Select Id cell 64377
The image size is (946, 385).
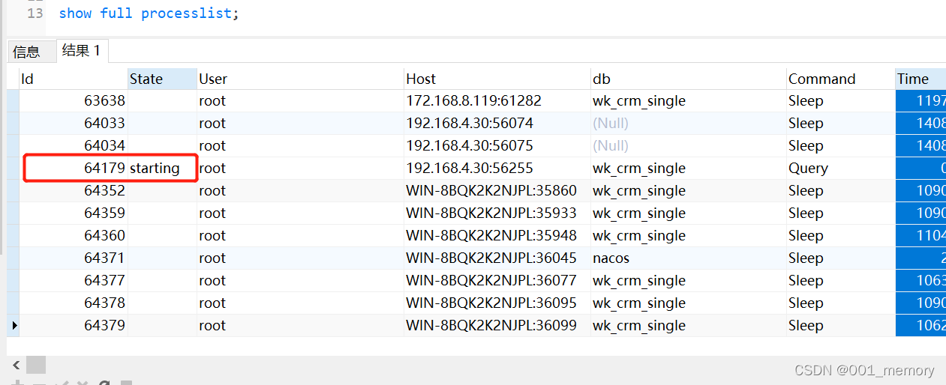[x=74, y=280]
